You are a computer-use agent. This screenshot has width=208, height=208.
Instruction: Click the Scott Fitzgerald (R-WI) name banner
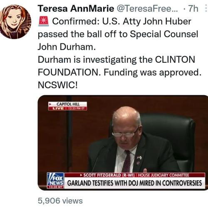point(107,175)
